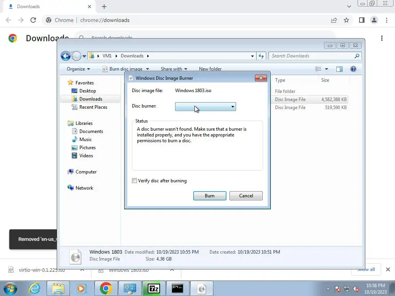Close the Chrome Downloads tab
The height and width of the screenshot is (296, 395).
89,7
